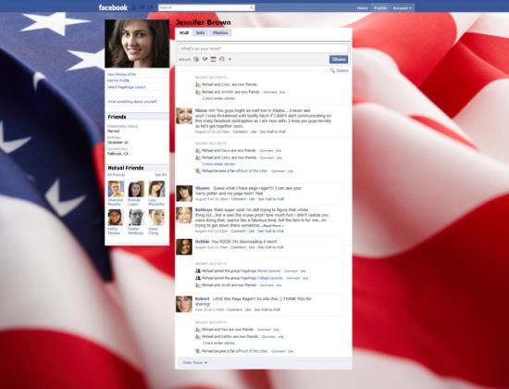Click the View Photos of Me link
The height and width of the screenshot is (389, 509).
pos(122,74)
